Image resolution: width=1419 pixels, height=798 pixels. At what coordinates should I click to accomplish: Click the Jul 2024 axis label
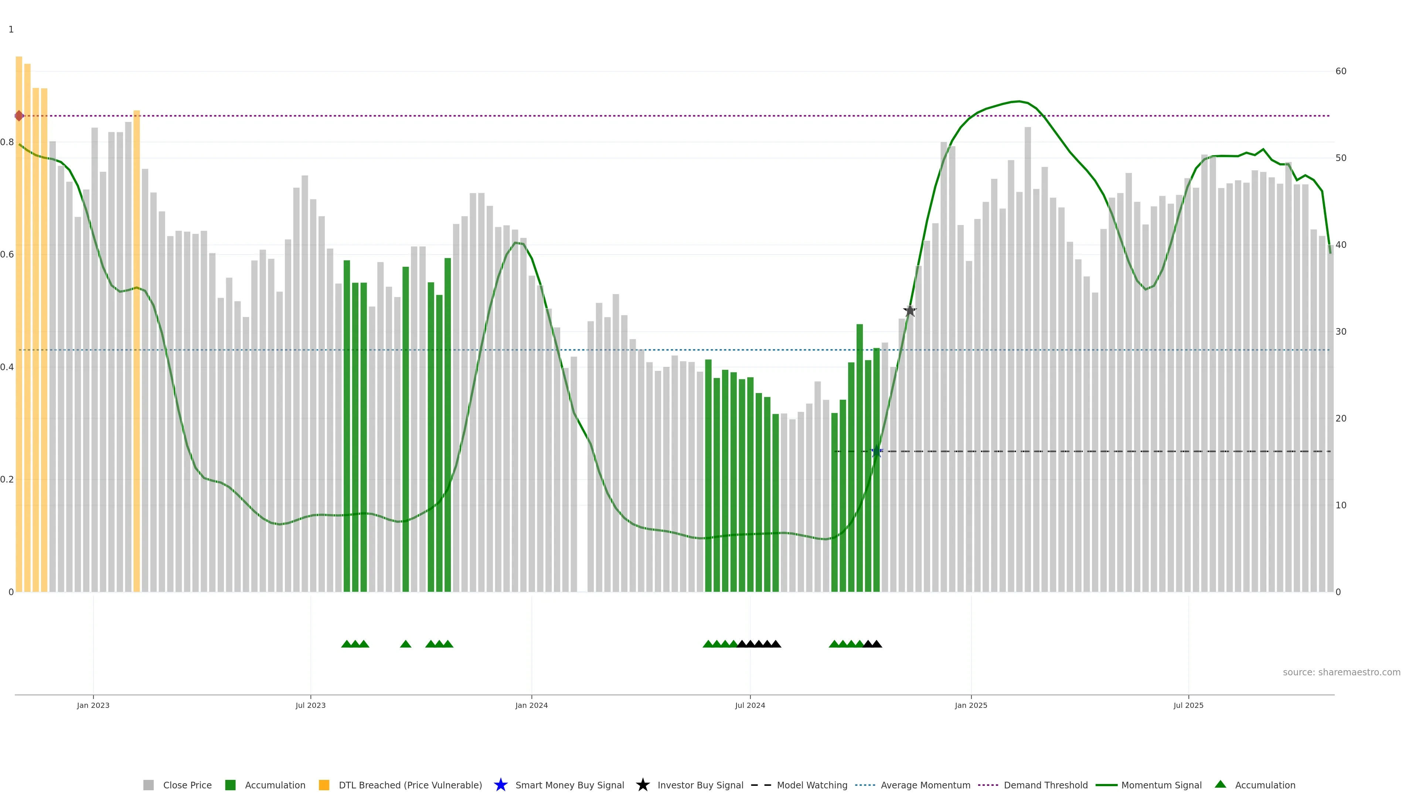pos(750,706)
